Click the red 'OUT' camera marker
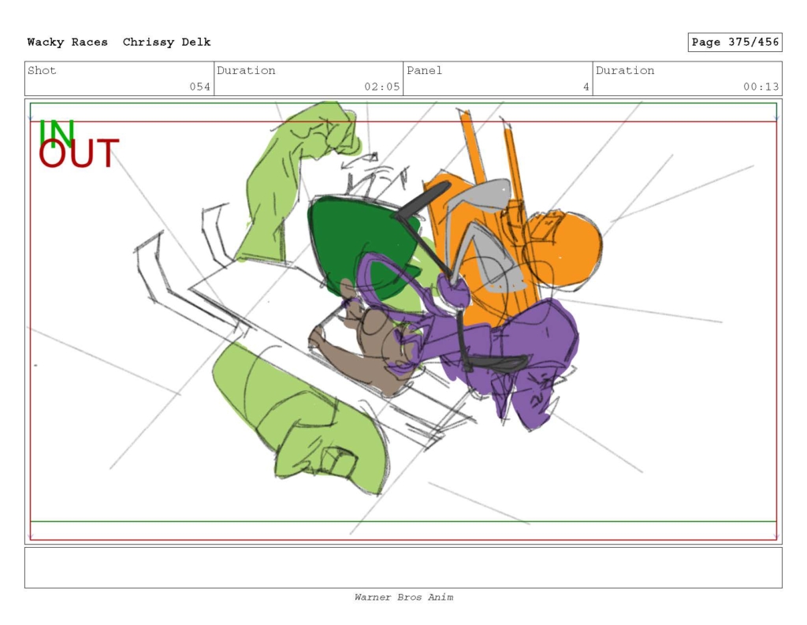Image resolution: width=807 pixels, height=625 pixels. 79,154
